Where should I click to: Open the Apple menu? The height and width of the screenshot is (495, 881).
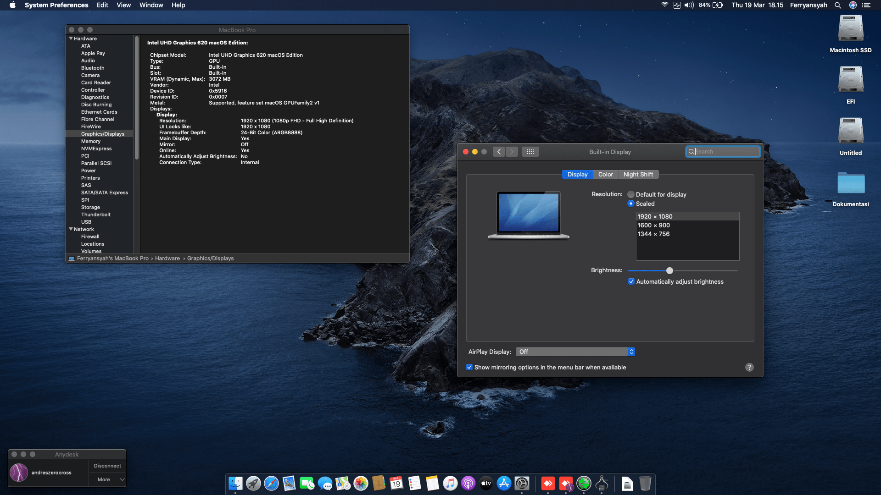[x=12, y=5]
